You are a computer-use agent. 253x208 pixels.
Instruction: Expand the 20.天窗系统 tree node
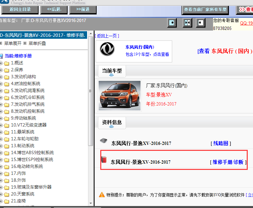coord(1,194)
